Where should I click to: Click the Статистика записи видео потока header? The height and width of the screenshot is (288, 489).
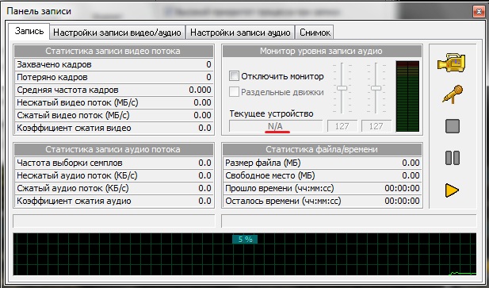point(114,51)
